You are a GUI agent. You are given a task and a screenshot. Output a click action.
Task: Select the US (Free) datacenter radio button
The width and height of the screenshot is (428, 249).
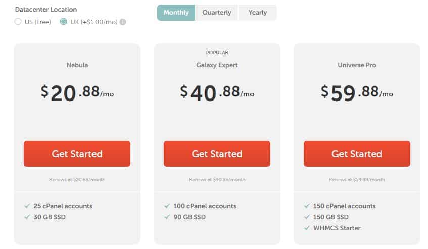pos(18,22)
